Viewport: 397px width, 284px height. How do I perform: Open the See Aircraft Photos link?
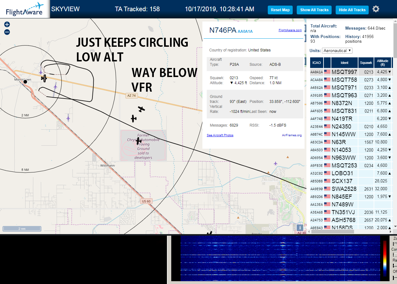pyautogui.click(x=220, y=135)
